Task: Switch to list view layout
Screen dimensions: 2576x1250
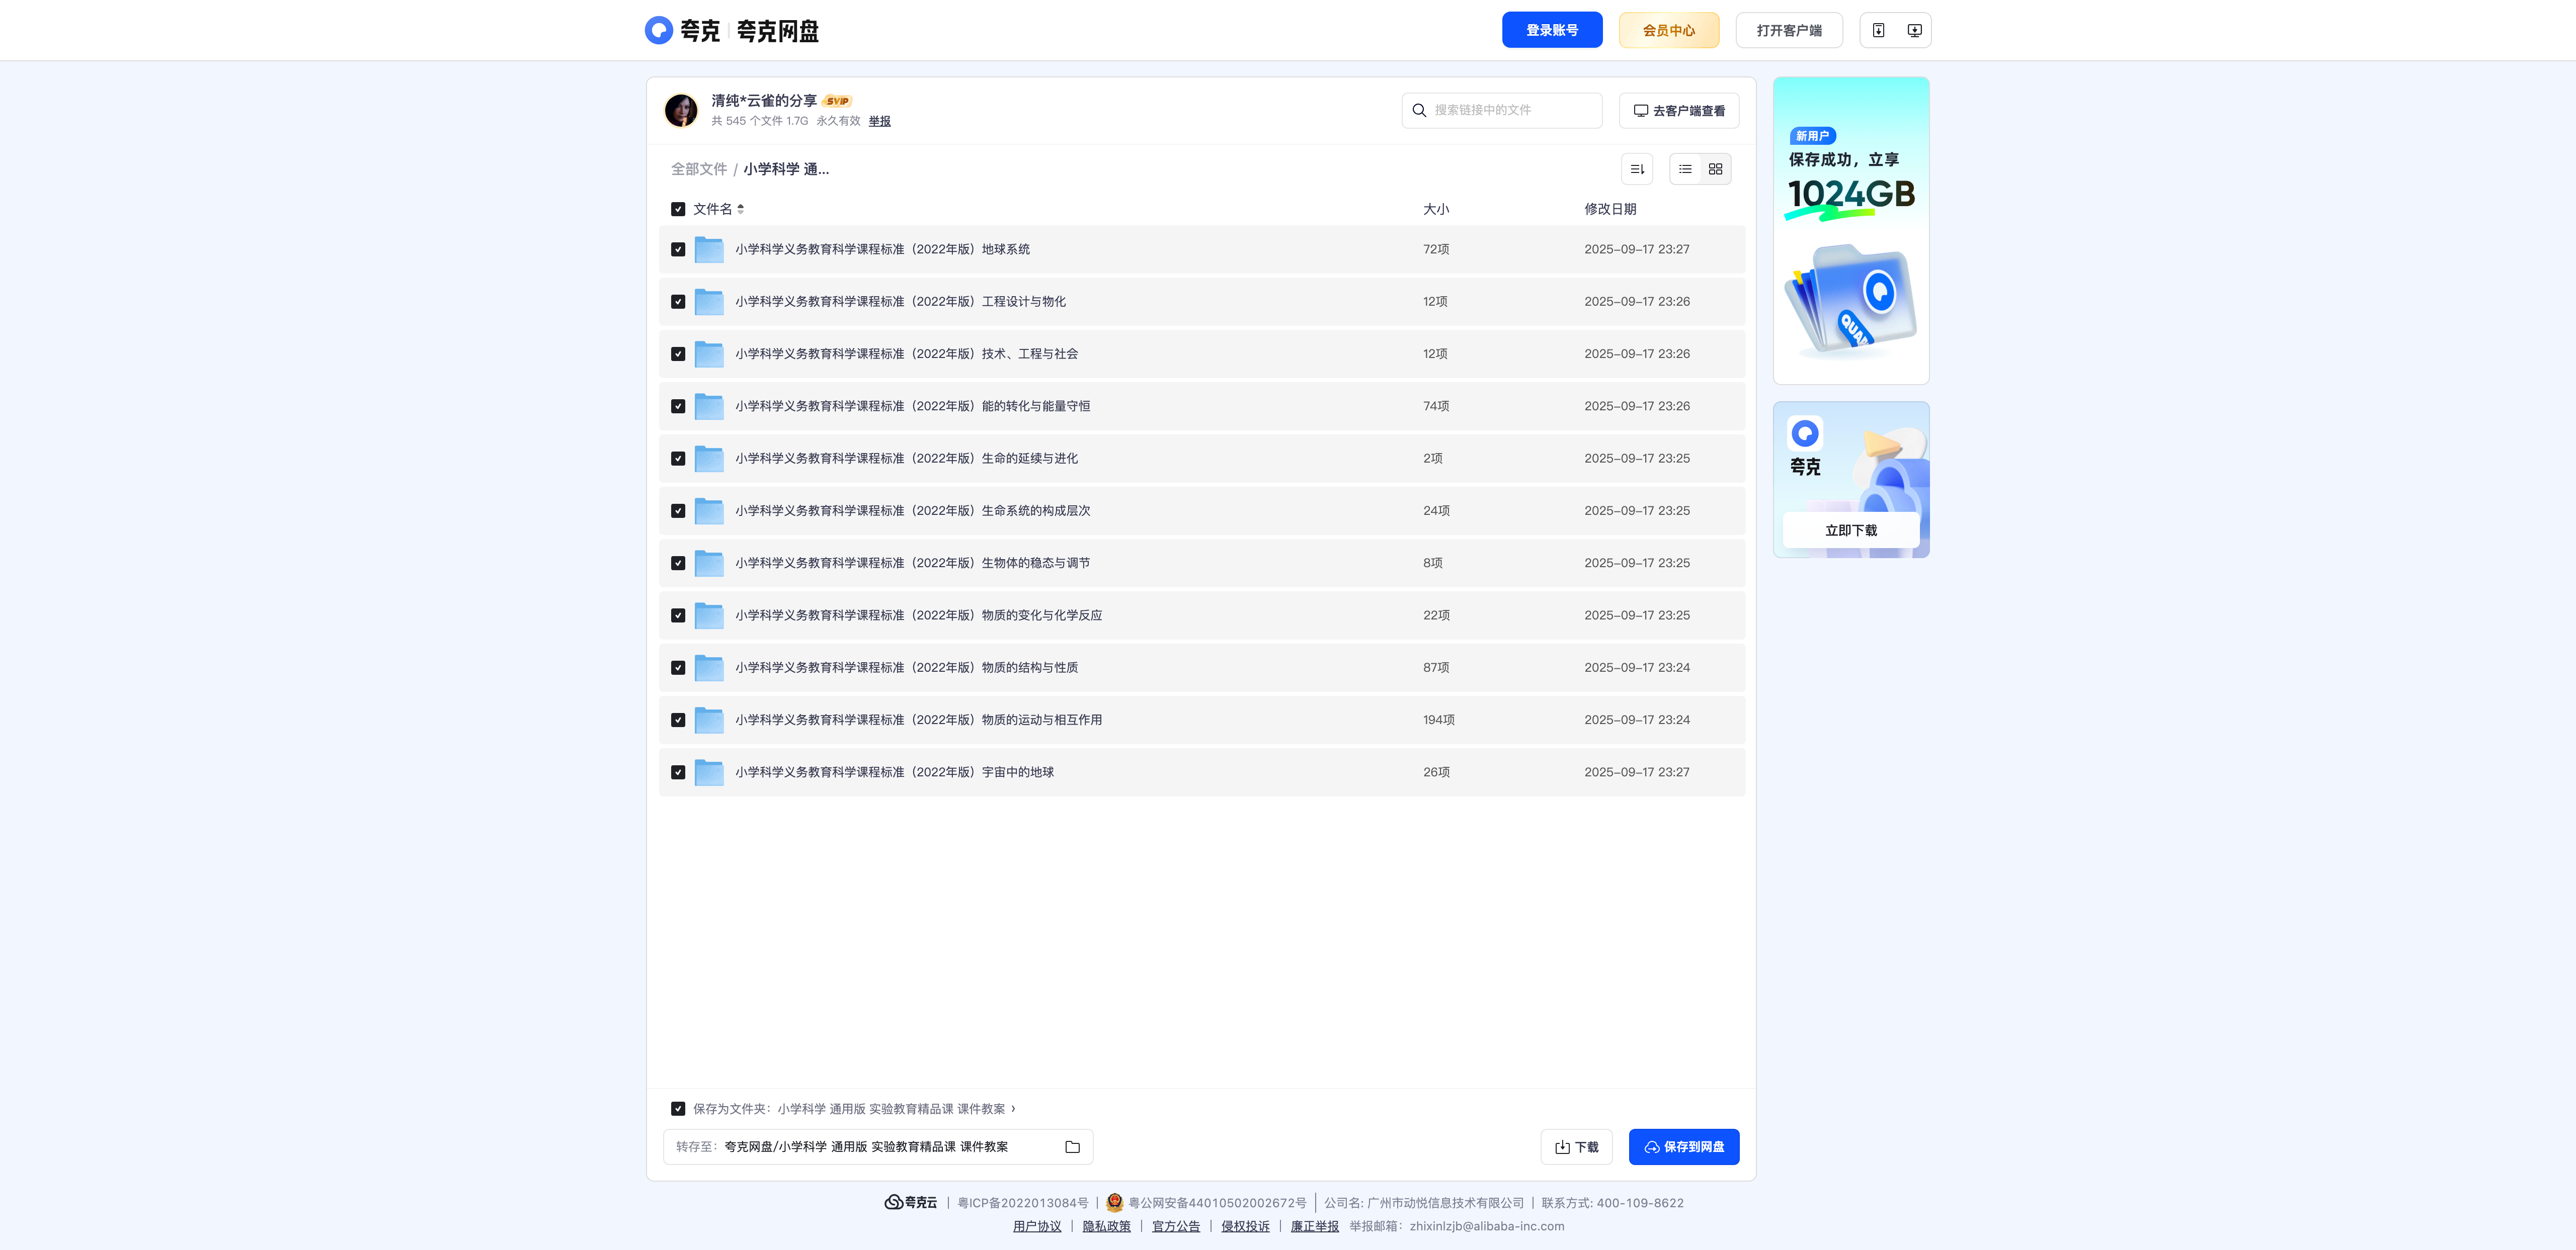Action: click(x=1685, y=169)
